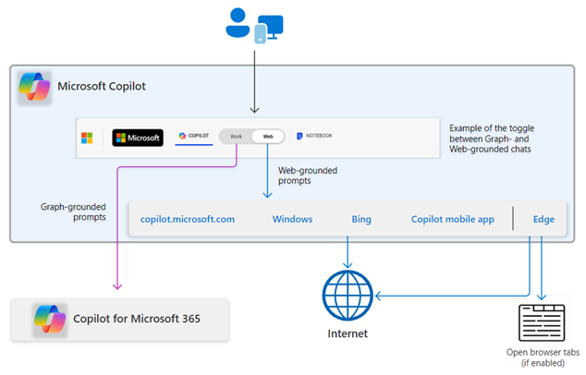This screenshot has height=375, width=586.
Task: Click the Copilot for Microsoft 365 logo
Action: click(50, 321)
